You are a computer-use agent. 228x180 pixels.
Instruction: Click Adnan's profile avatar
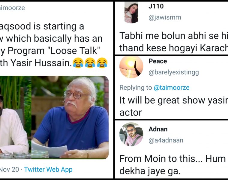click(131, 134)
